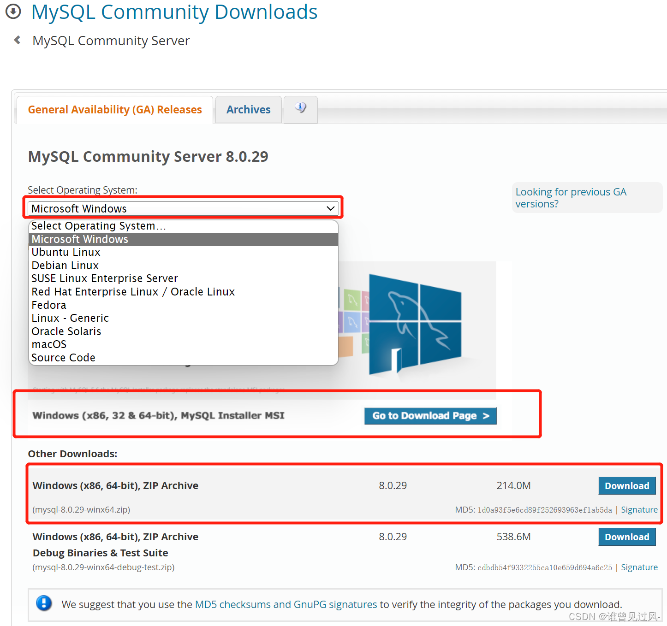667x626 pixels.
Task: Switch to General Availability (GA) Releases tab
Action: [x=115, y=110]
